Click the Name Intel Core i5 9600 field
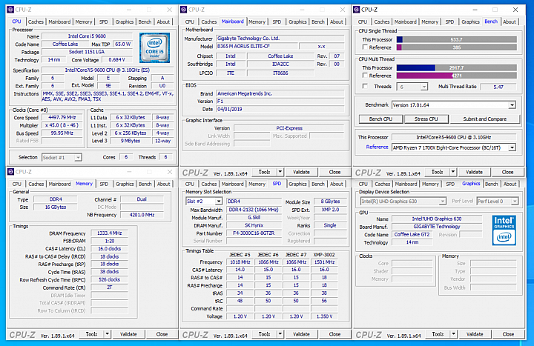 87,36
